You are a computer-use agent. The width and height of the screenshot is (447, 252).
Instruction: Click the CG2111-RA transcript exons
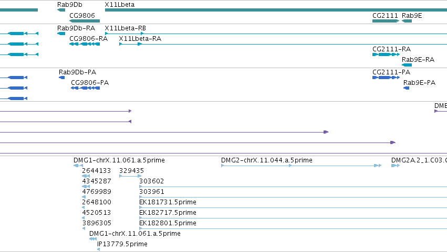click(386, 54)
